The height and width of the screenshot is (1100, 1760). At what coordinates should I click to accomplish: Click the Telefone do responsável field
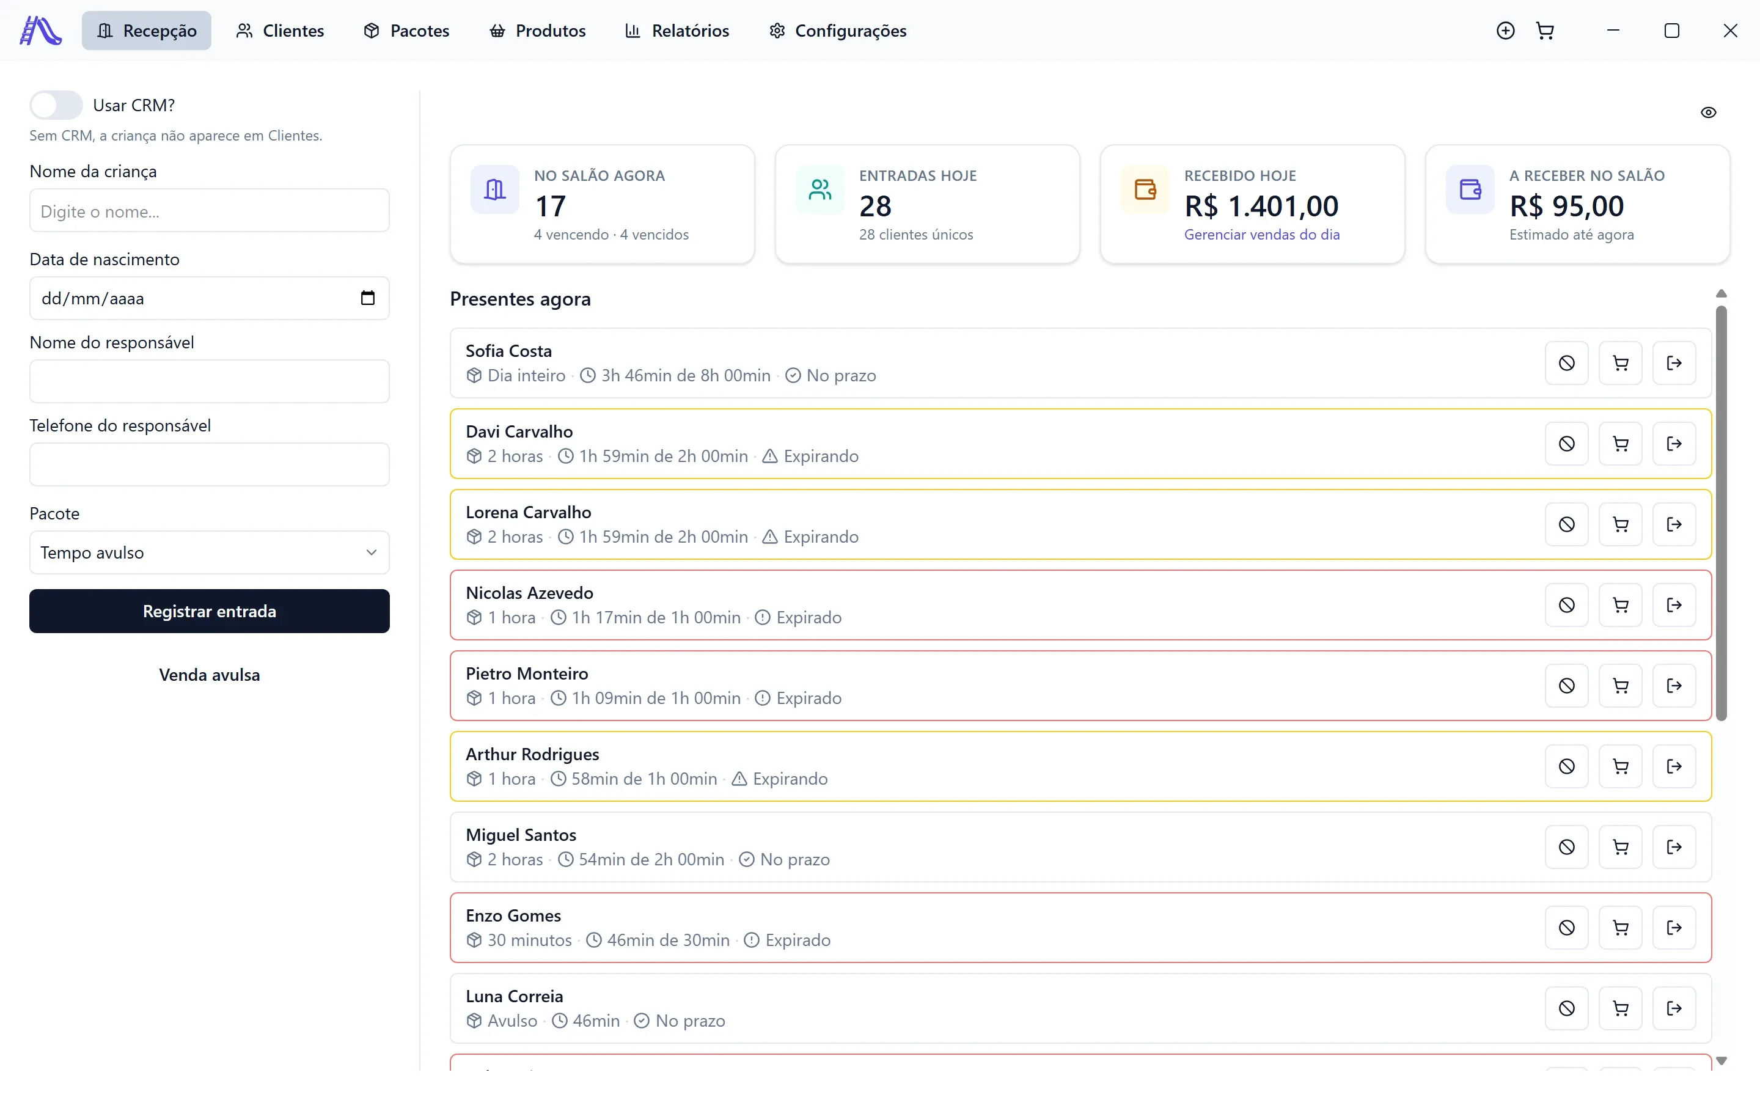210,464
